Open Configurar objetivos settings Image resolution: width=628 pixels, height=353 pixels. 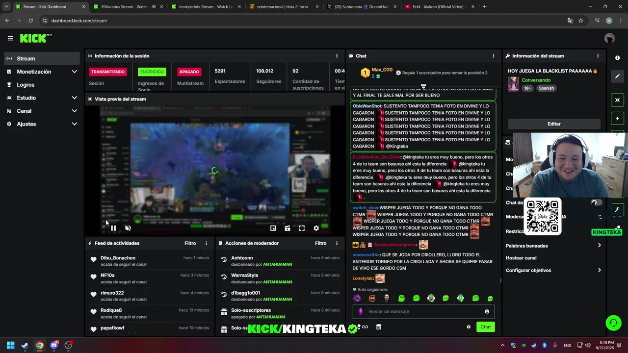coord(553,270)
